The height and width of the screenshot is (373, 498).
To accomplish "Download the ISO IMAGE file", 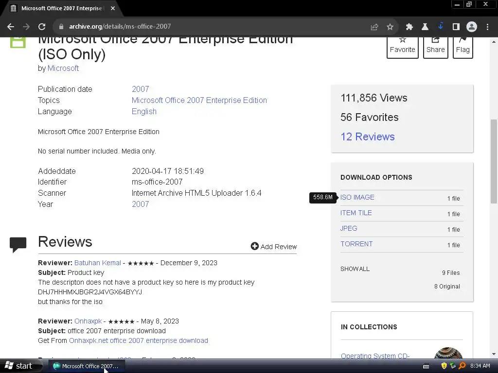I will pyautogui.click(x=357, y=197).
